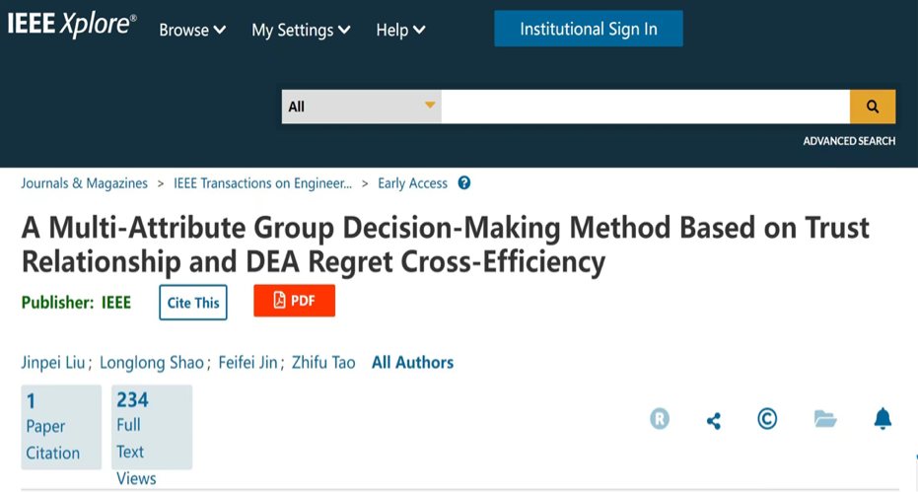918x492 pixels.
Task: Click the circled R rights icon
Action: coord(660,419)
